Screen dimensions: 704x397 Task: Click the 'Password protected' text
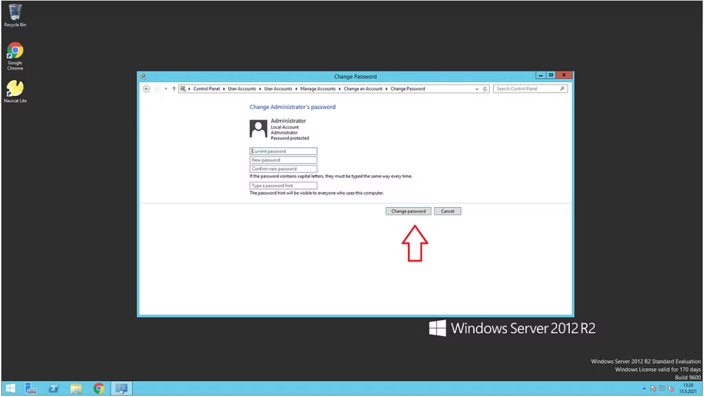pos(290,138)
